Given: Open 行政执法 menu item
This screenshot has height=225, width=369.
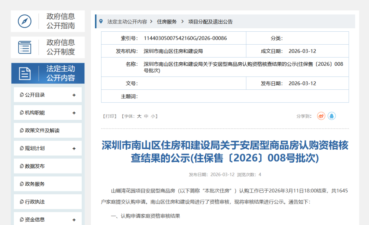Looking at the screenshot, I should pos(48,202).
